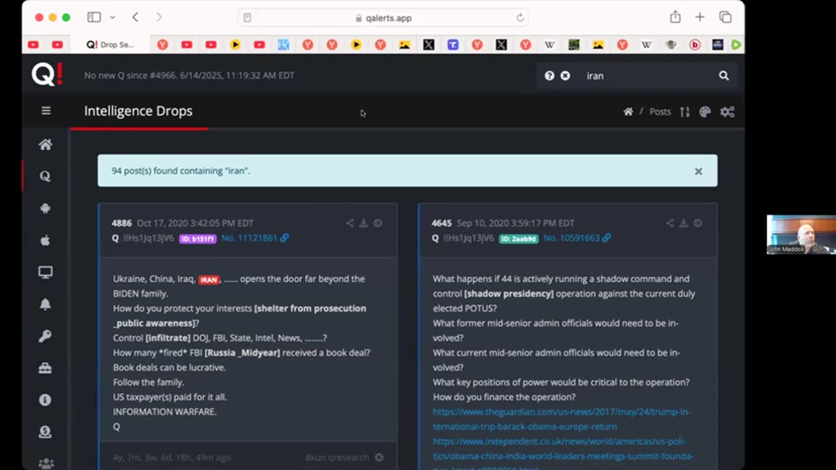Click post number 4645 heading

[442, 223]
